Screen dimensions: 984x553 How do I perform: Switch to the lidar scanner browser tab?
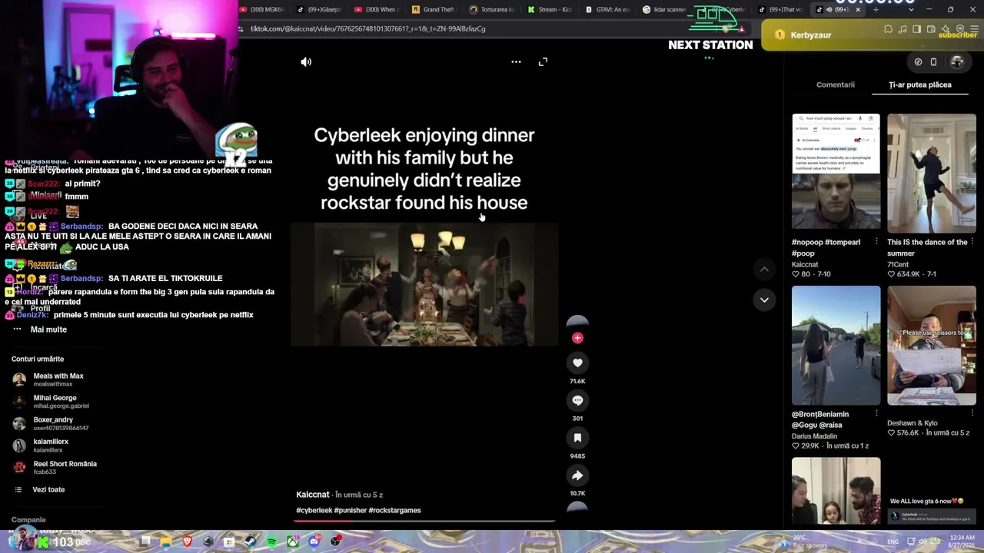pyautogui.click(x=664, y=9)
